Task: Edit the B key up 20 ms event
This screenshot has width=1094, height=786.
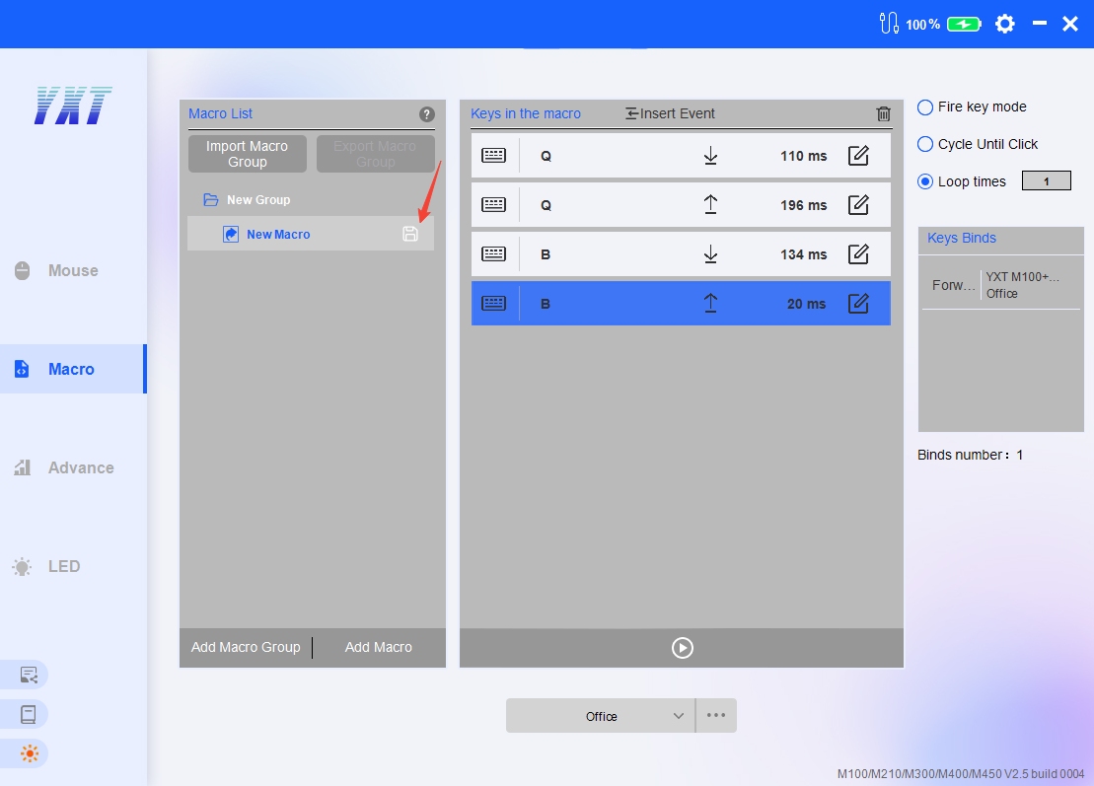Action: tap(858, 304)
